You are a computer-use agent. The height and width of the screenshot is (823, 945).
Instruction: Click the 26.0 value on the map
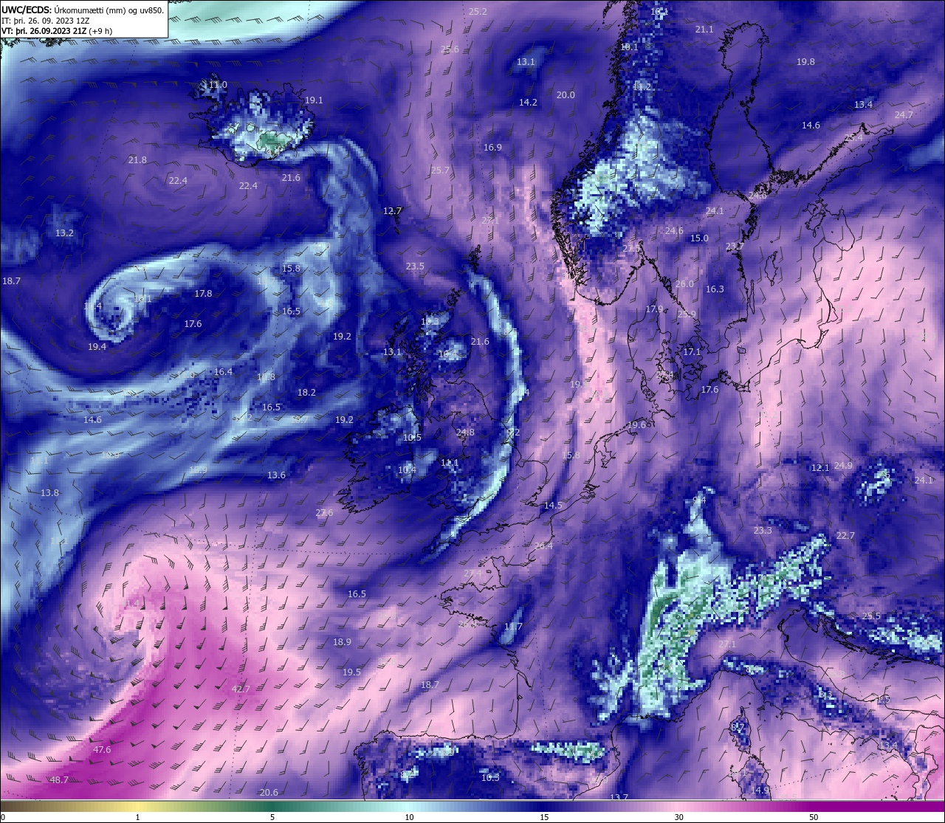[x=684, y=283]
